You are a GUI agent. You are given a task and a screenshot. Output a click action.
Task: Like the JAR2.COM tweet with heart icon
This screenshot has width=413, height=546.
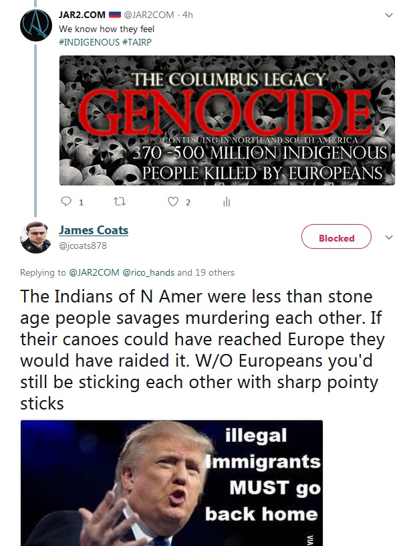pos(173,201)
